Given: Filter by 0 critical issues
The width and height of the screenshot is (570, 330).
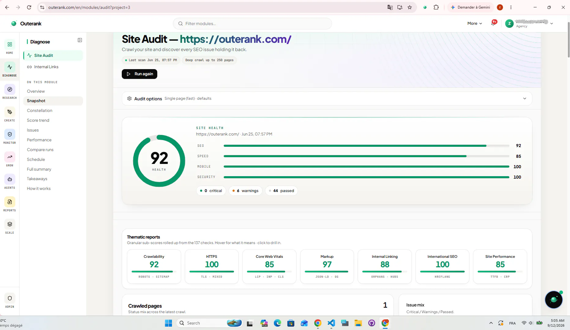Looking at the screenshot, I should (x=211, y=191).
